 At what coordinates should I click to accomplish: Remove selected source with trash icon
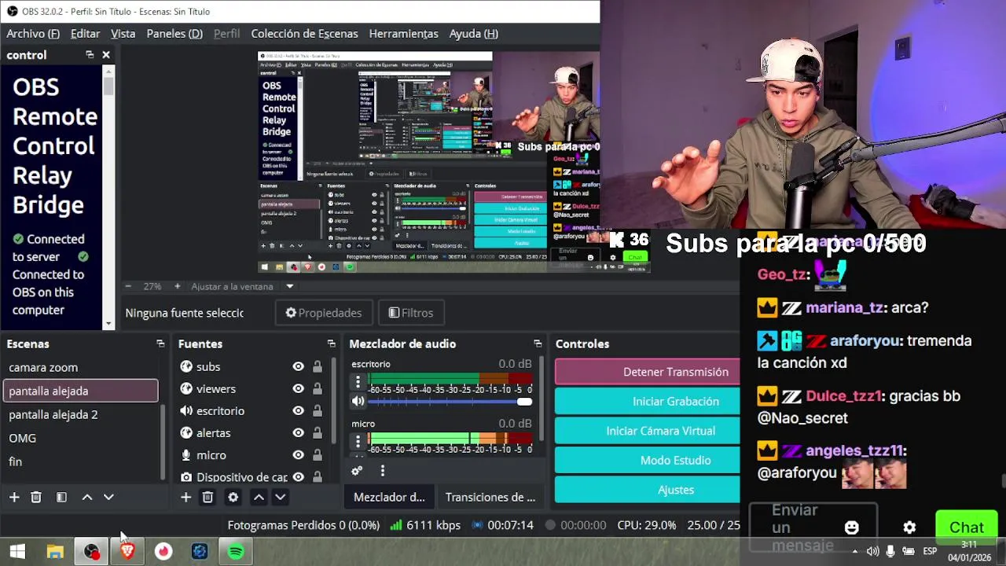(x=207, y=497)
